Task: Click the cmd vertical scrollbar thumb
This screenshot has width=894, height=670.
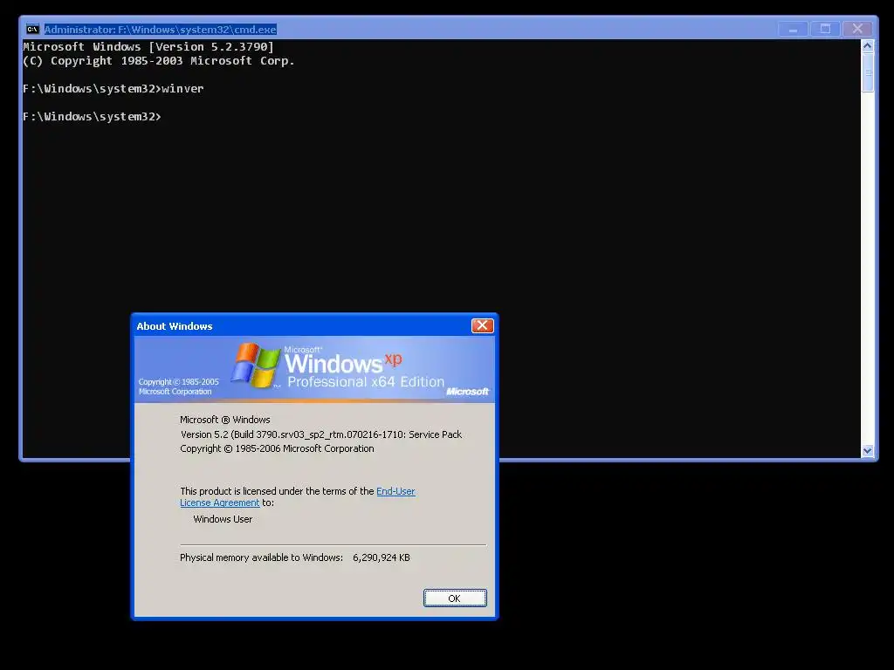Action: click(868, 72)
